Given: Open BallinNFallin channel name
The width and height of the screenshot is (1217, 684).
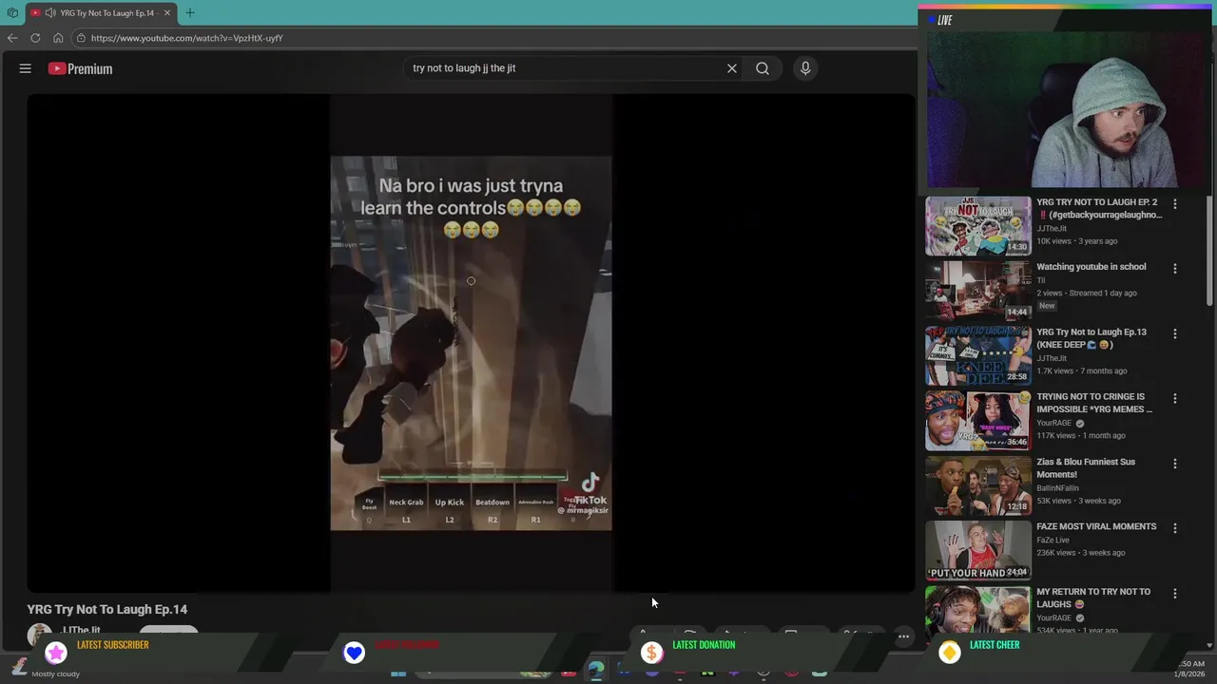Looking at the screenshot, I should (x=1057, y=488).
